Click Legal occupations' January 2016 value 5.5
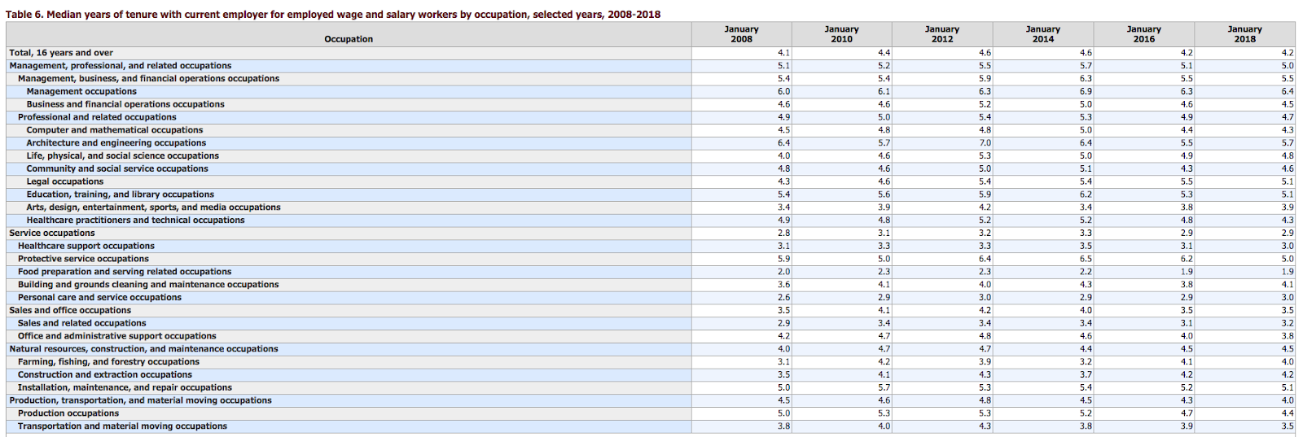The height and width of the screenshot is (437, 1303). (1187, 181)
